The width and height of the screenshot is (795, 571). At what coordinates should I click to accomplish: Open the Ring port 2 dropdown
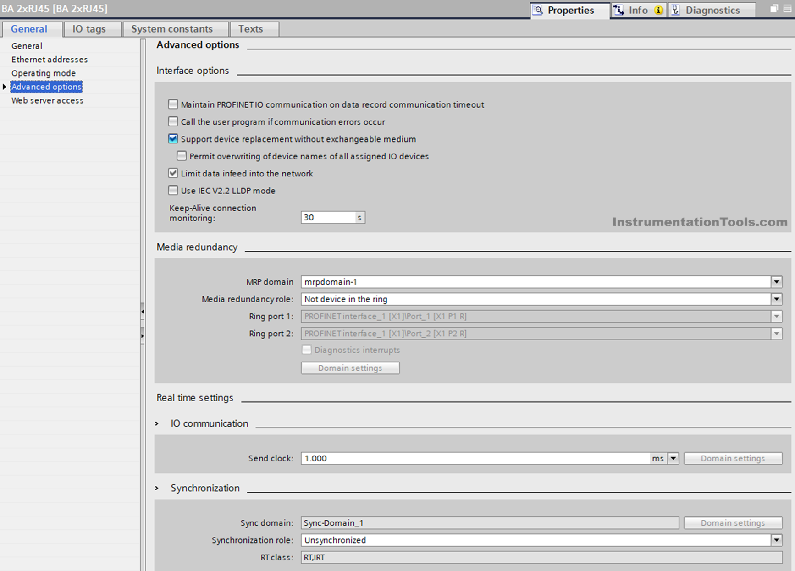tap(776, 334)
